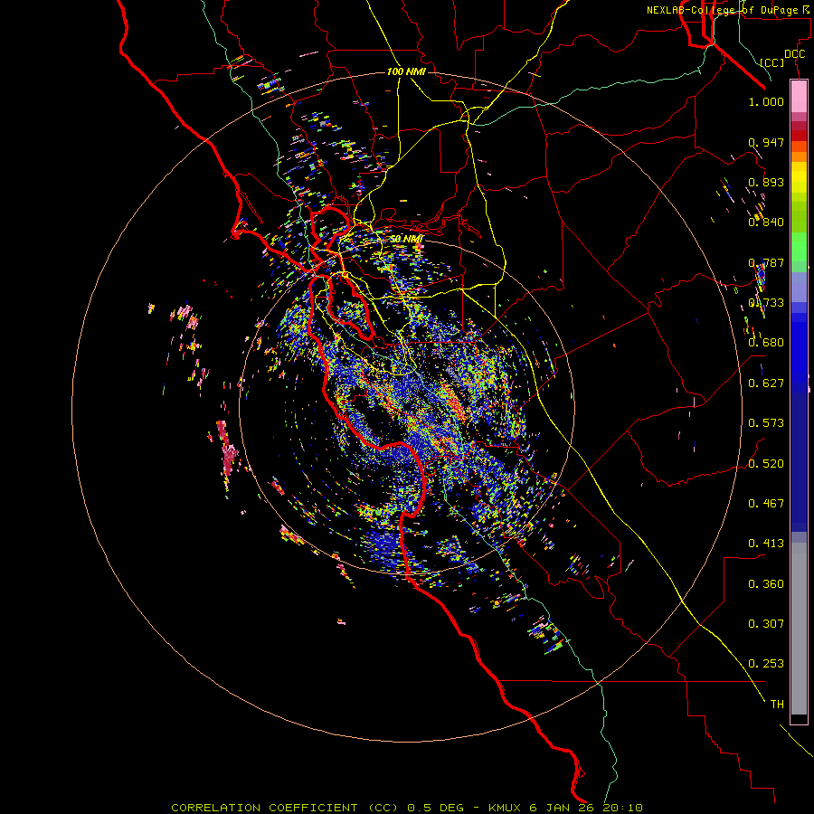Pick the red swatch on color bar
This screenshot has height=814, width=814.
(x=799, y=135)
